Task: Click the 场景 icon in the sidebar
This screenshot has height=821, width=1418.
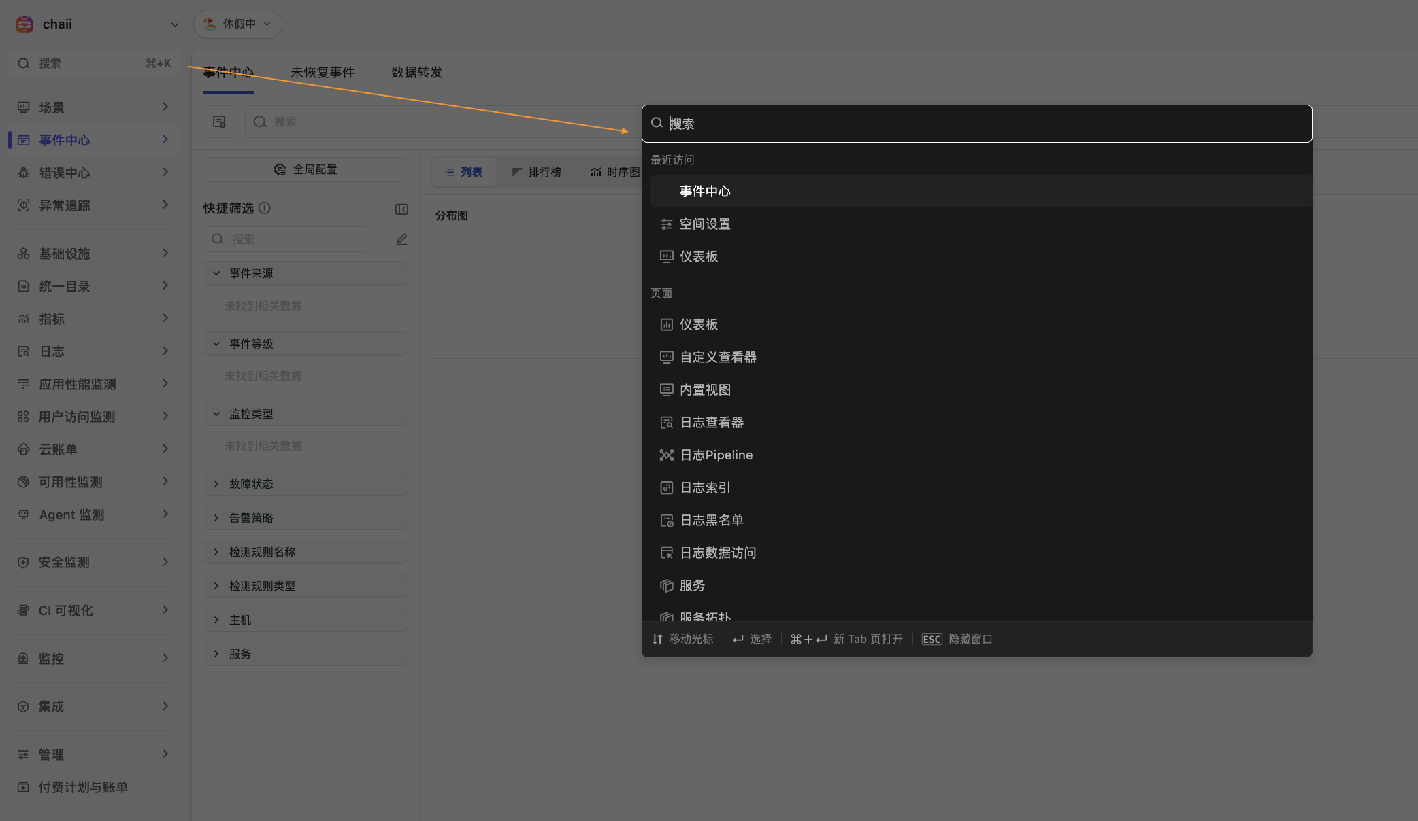Action: (x=23, y=107)
